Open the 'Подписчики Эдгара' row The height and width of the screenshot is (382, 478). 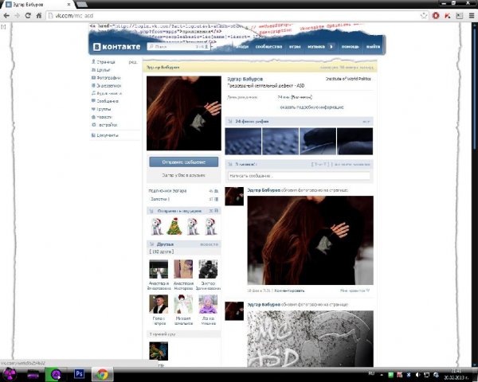pyautogui.click(x=183, y=191)
